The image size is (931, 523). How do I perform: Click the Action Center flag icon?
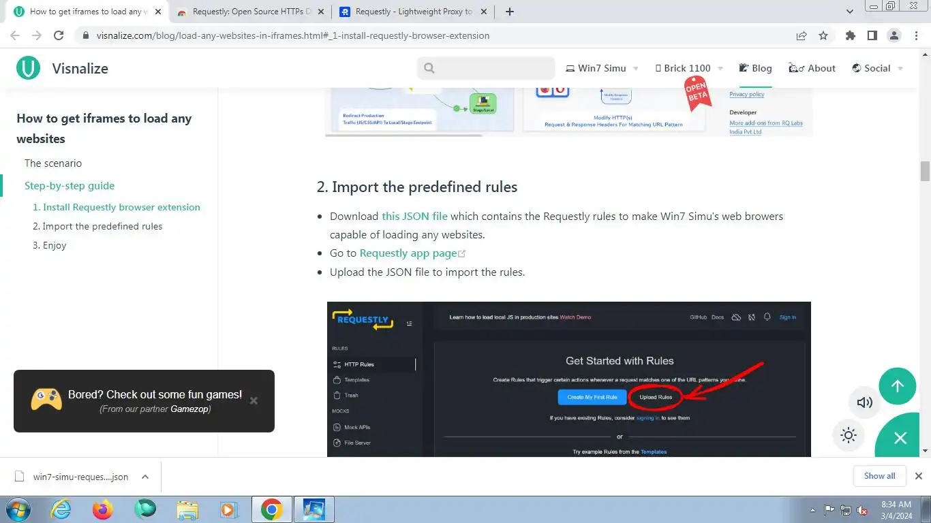[829, 510]
